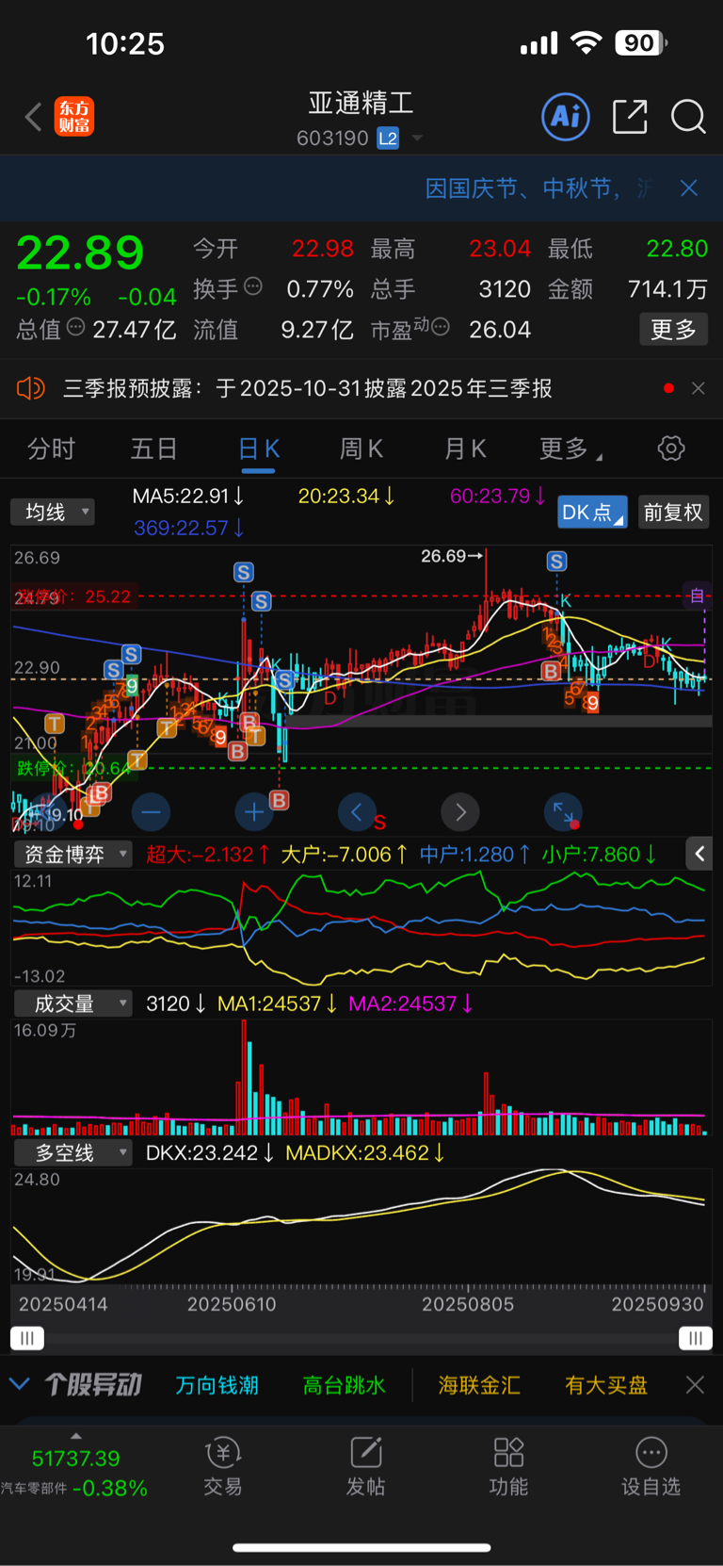This screenshot has height=1566, width=723.
Task: Zoom out chart with minus button
Action: pyautogui.click(x=151, y=811)
